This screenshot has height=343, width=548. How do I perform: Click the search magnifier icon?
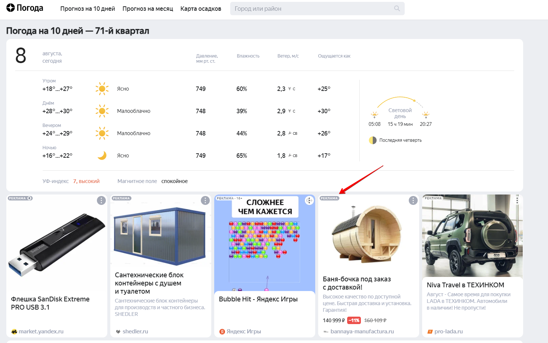(x=397, y=8)
